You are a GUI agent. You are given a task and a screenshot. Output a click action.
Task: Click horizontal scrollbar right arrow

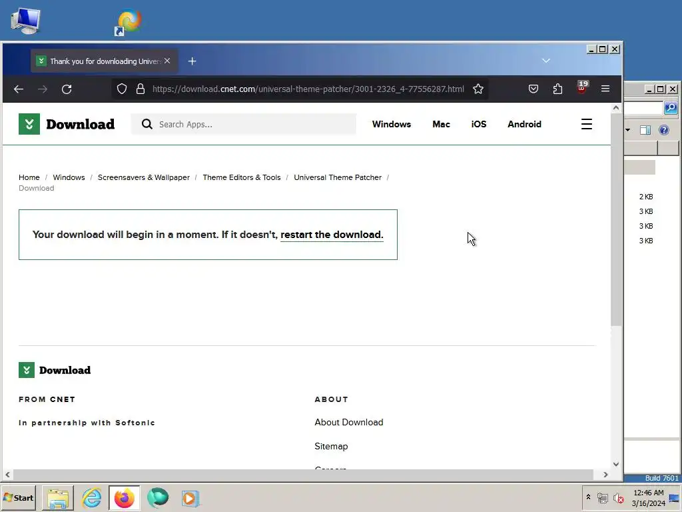(x=605, y=475)
